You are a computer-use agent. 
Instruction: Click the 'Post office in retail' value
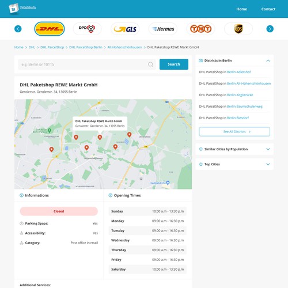(84, 242)
